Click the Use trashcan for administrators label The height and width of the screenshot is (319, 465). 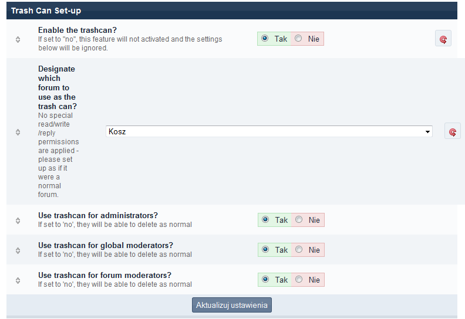pyautogui.click(x=98, y=215)
